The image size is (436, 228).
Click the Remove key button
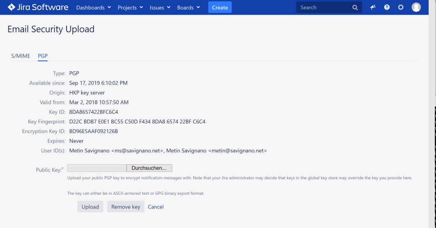pyautogui.click(x=126, y=207)
